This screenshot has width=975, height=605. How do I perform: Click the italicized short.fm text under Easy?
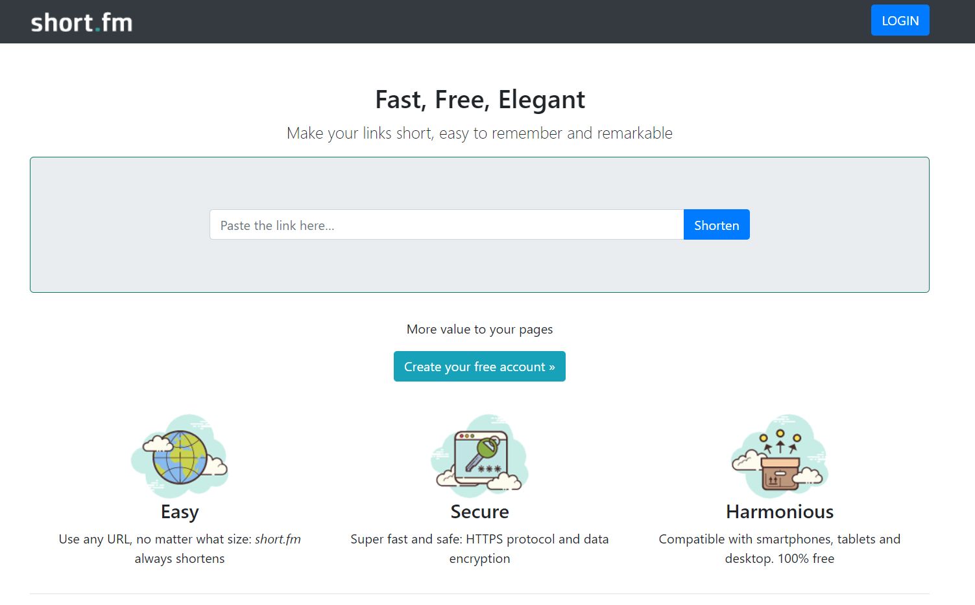click(278, 539)
